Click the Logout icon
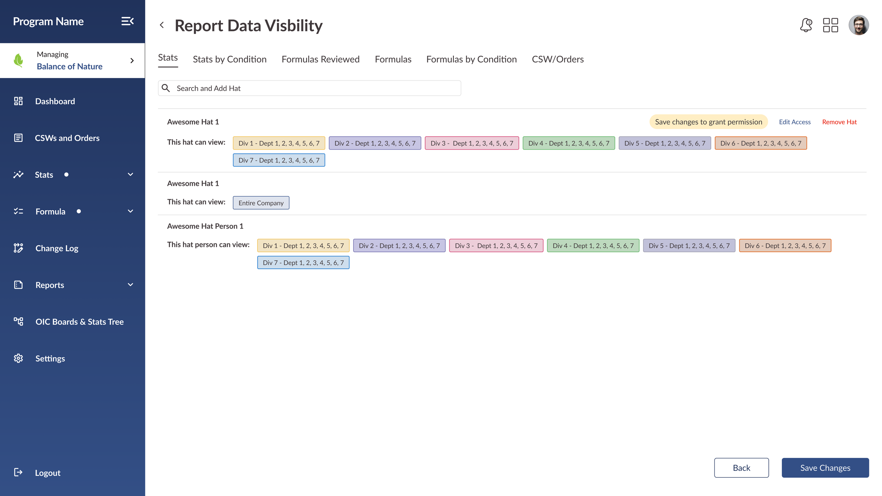This screenshot has width=882, height=496. coord(18,472)
